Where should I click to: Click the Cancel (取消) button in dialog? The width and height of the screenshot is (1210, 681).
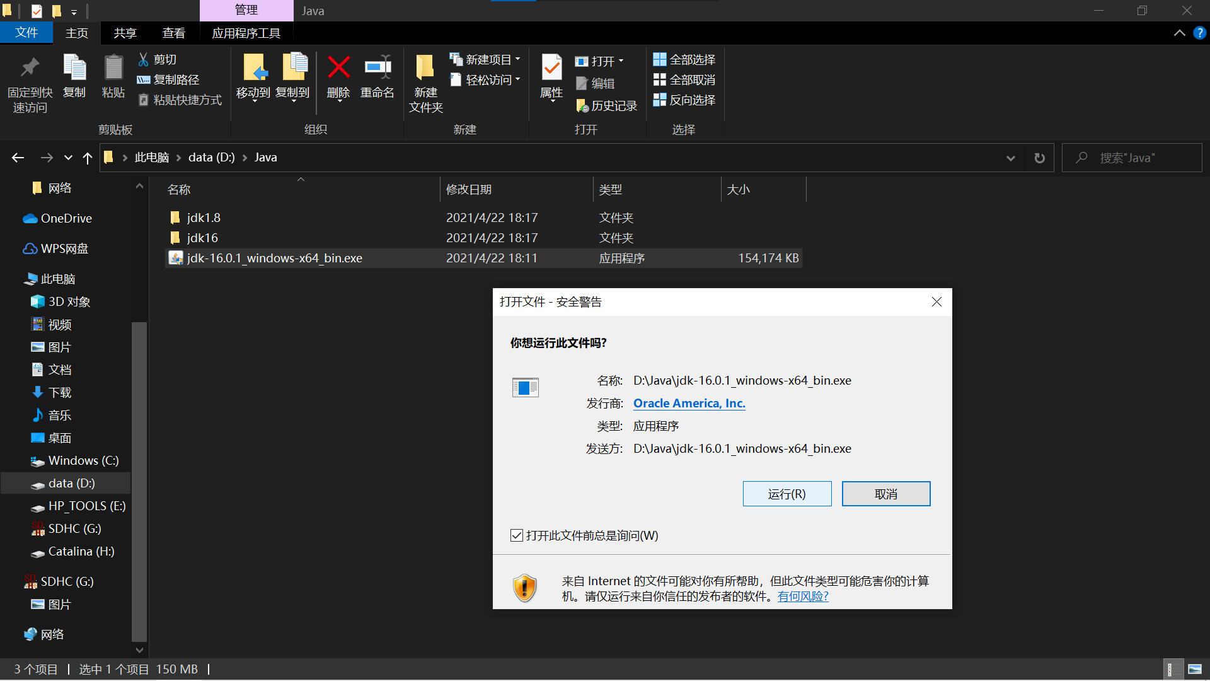(x=886, y=494)
